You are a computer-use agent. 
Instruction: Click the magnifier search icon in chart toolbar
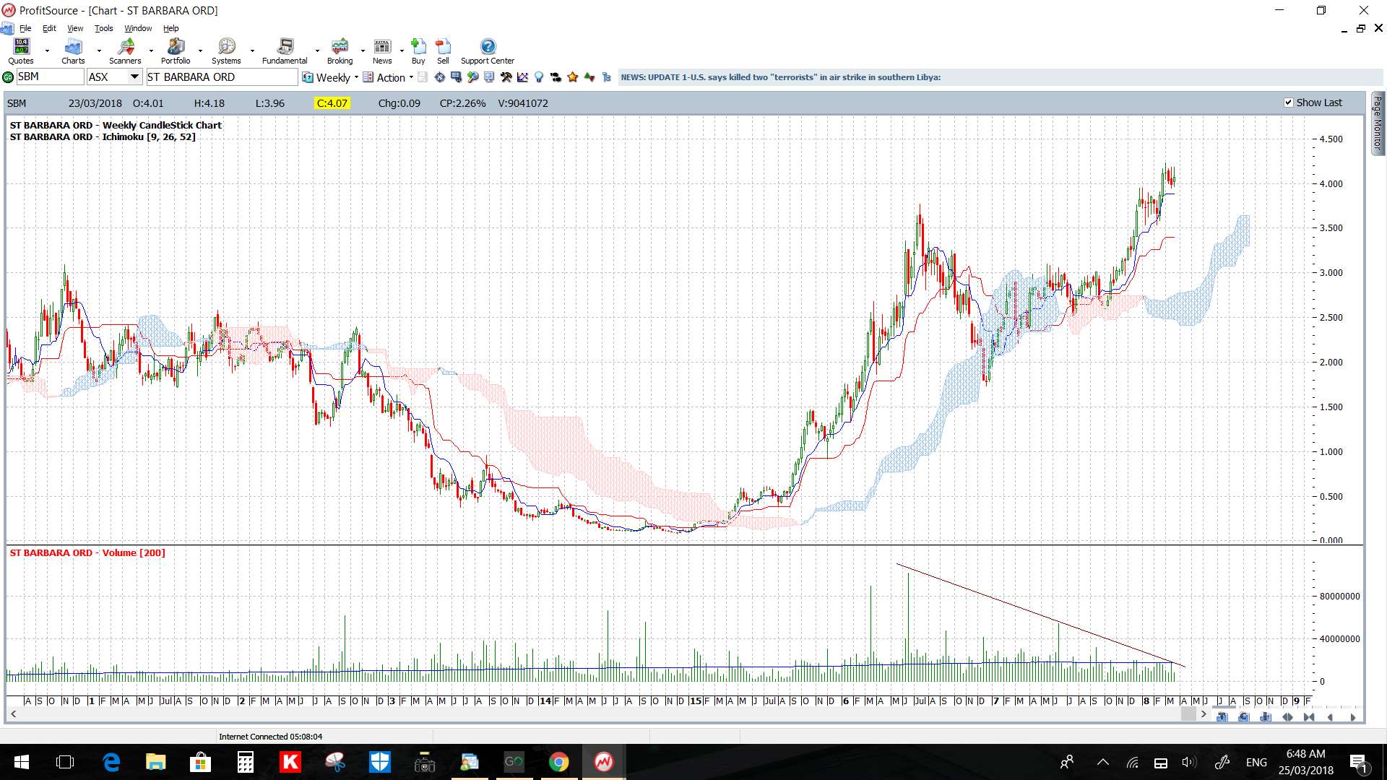point(472,77)
